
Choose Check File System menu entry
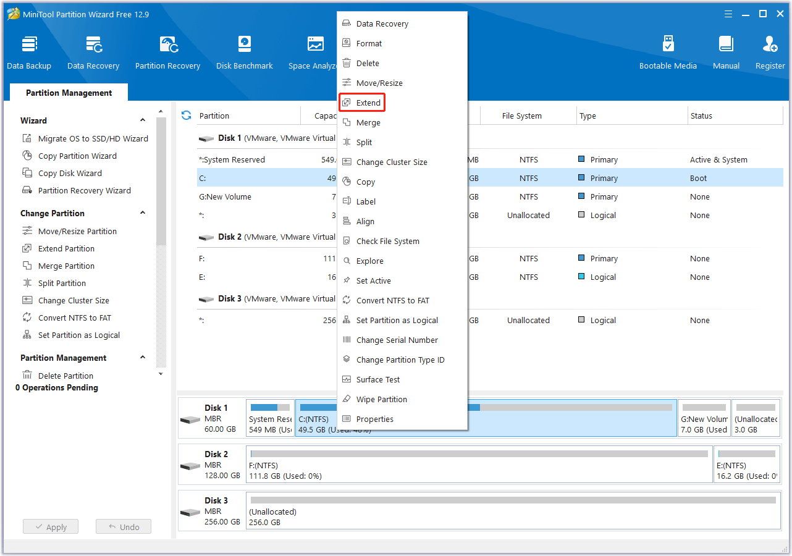[402, 241]
